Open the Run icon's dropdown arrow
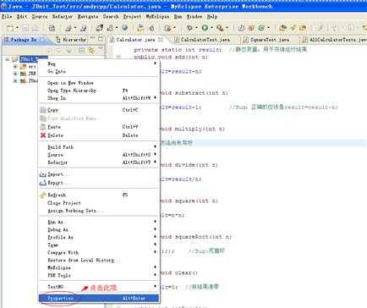The height and width of the screenshot is (308, 367). (211, 28)
